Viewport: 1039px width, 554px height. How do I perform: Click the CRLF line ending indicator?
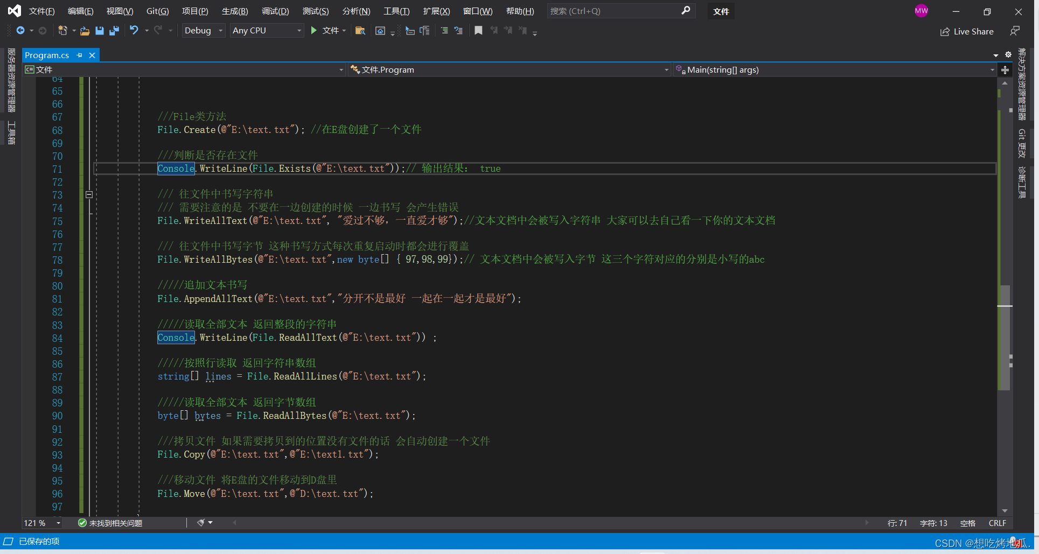pyautogui.click(x=997, y=523)
